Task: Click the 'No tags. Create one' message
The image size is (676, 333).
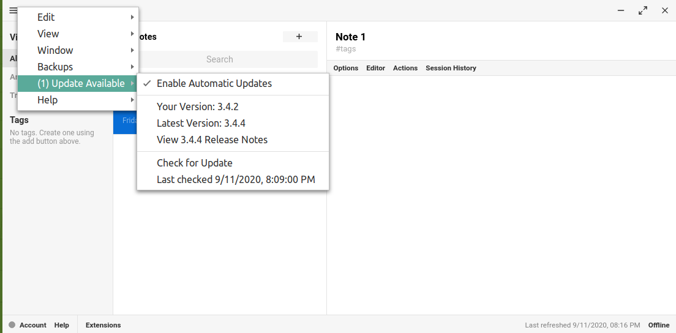Action: tap(52, 137)
